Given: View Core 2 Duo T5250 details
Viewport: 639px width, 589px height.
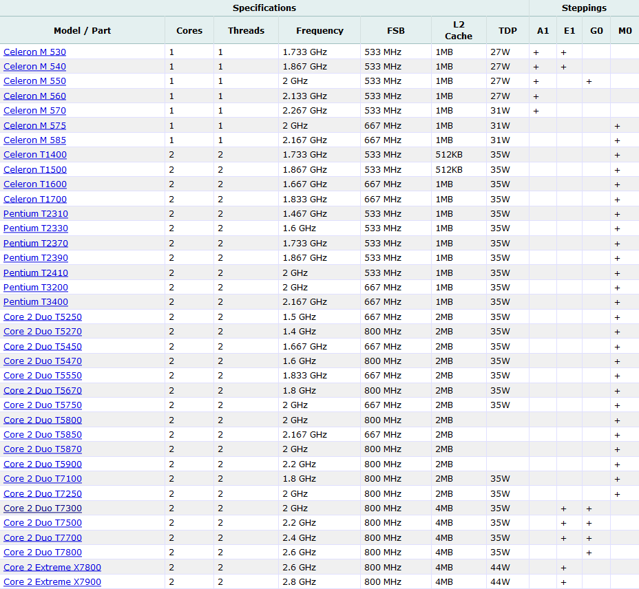Looking at the screenshot, I should coord(43,317).
